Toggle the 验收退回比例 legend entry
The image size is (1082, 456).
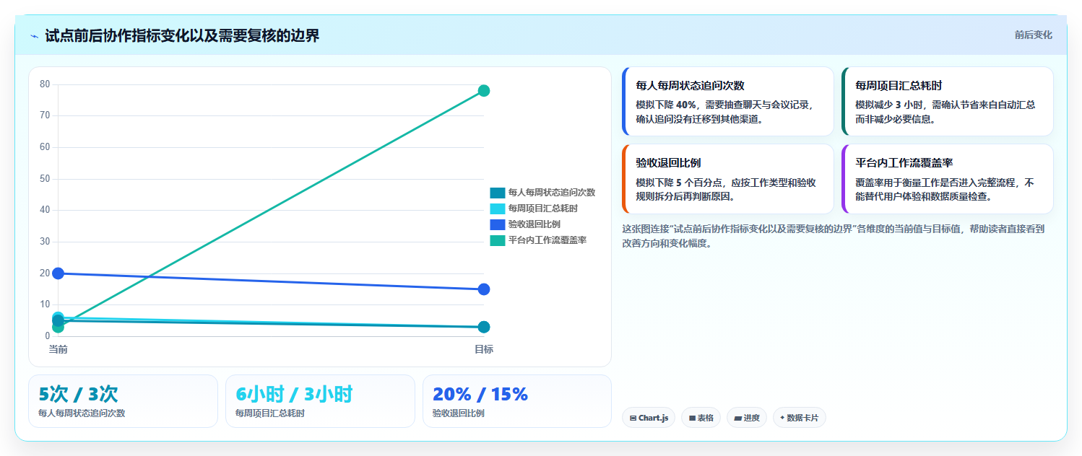(525, 224)
